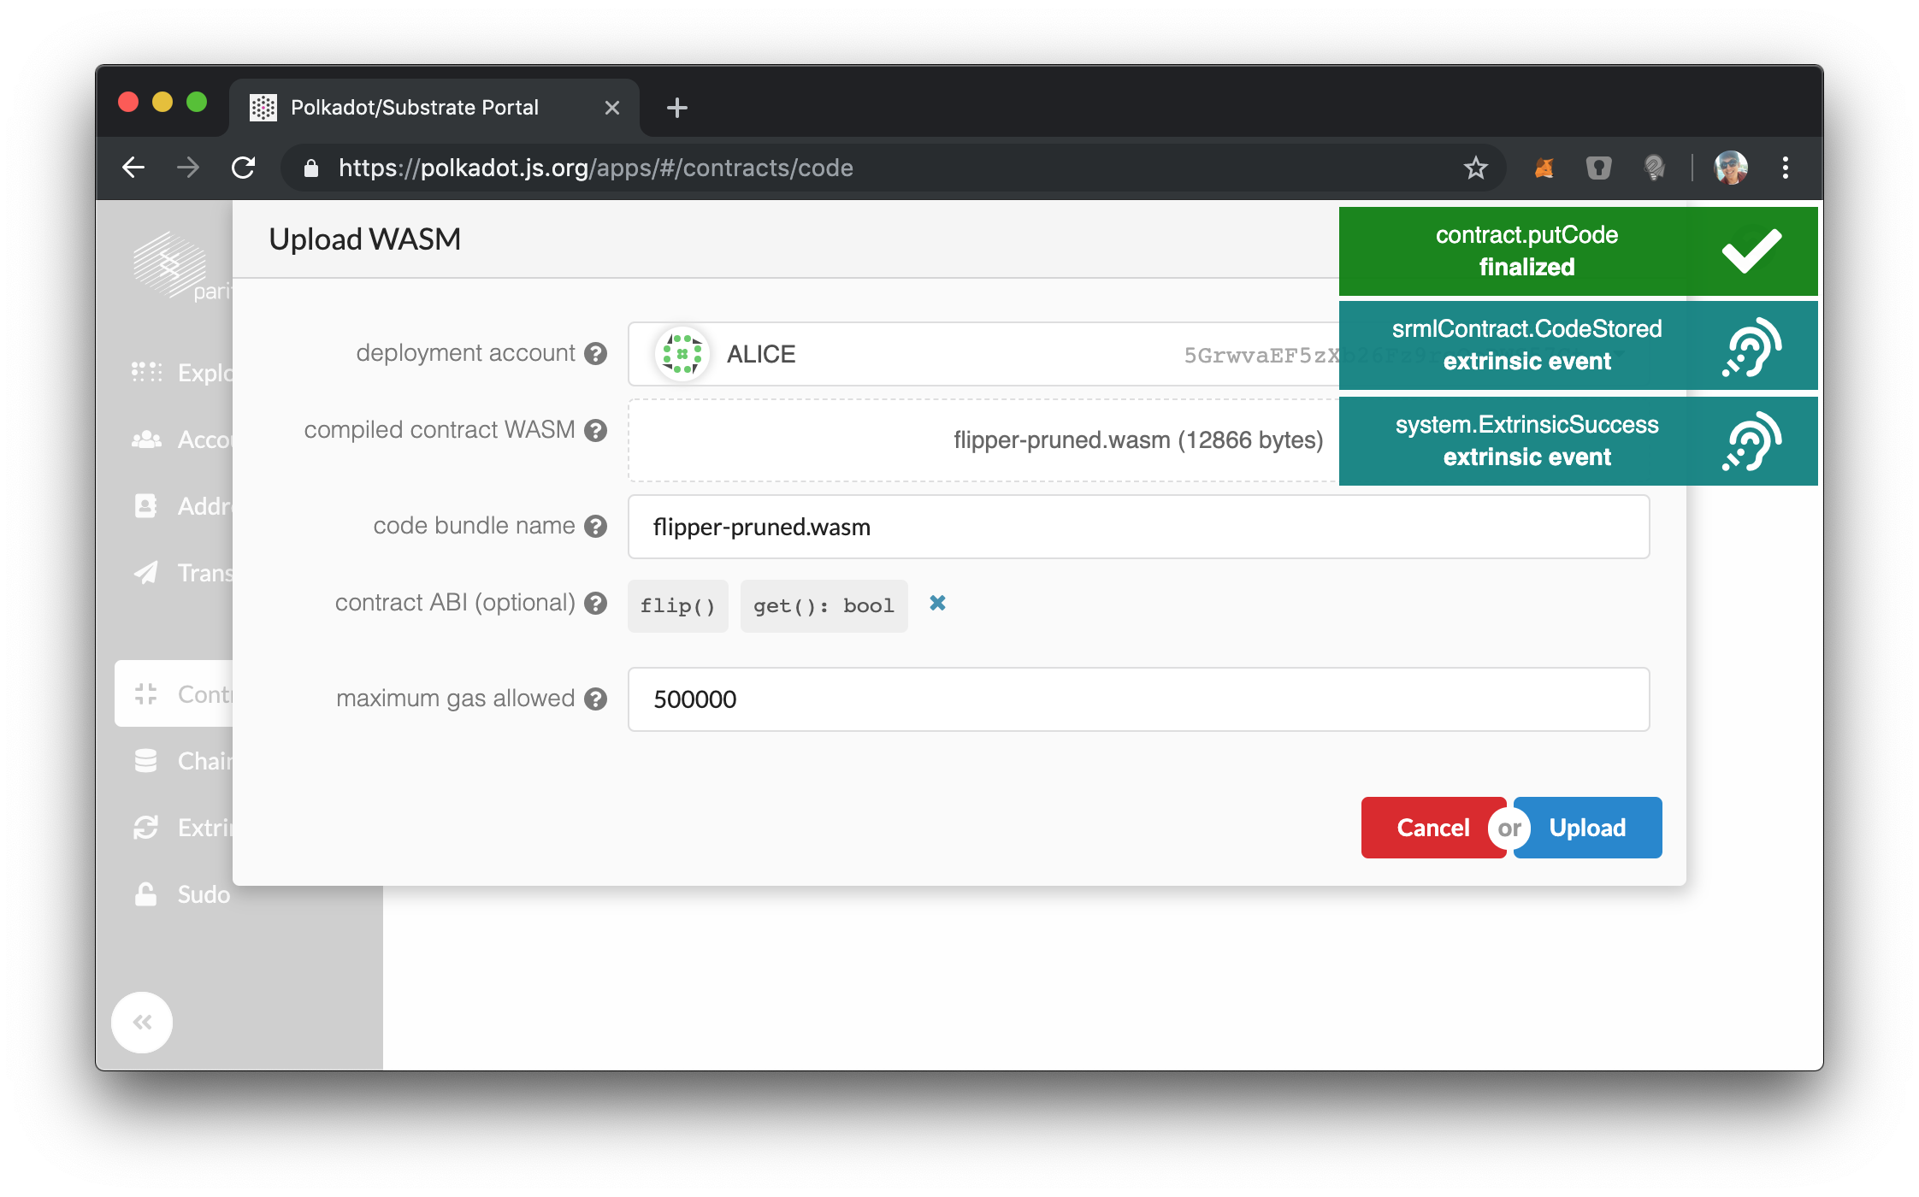Click the help icon beside maximum gas allowed

pos(596,699)
